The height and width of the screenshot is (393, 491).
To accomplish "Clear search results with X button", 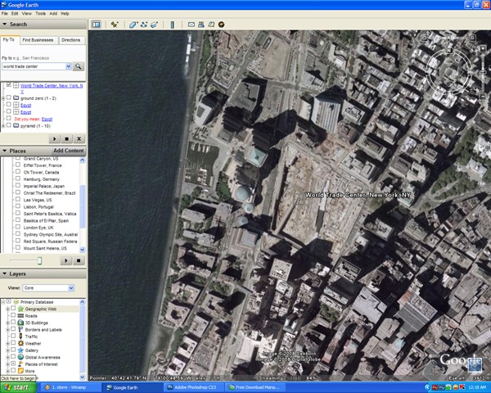I will [79, 139].
